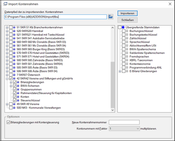Click the KR icon of 7 SKR07 Österreich
This screenshot has width=175, height=141.
click(x=14, y=75)
